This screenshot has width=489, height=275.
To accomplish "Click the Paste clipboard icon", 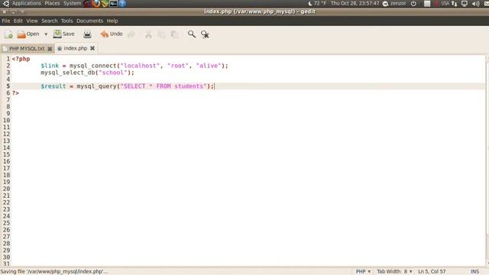I will (175, 34).
